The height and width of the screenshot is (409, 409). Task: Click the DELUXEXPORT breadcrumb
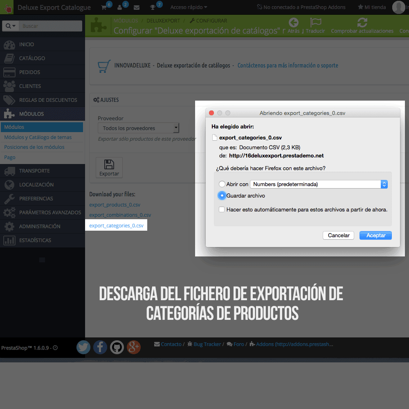click(x=163, y=20)
